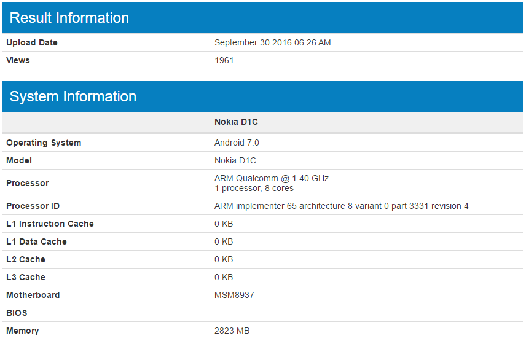Click the 0 KB value for L3 Cache
This screenshot has height=349, width=526.
click(224, 277)
